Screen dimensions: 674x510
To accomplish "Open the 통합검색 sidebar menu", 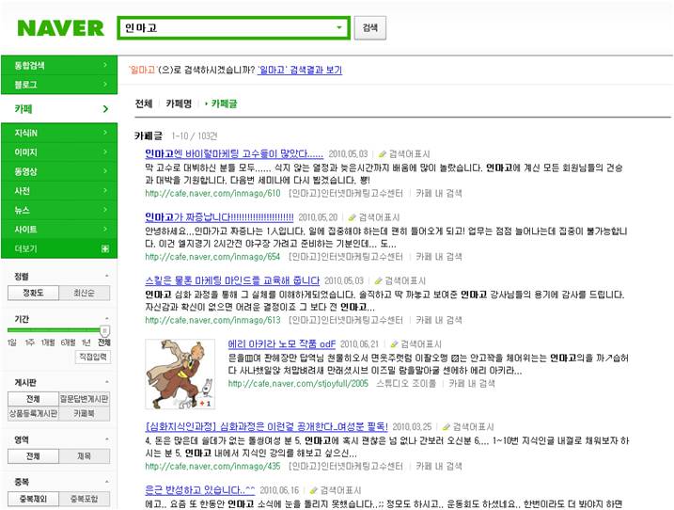I will point(59,65).
